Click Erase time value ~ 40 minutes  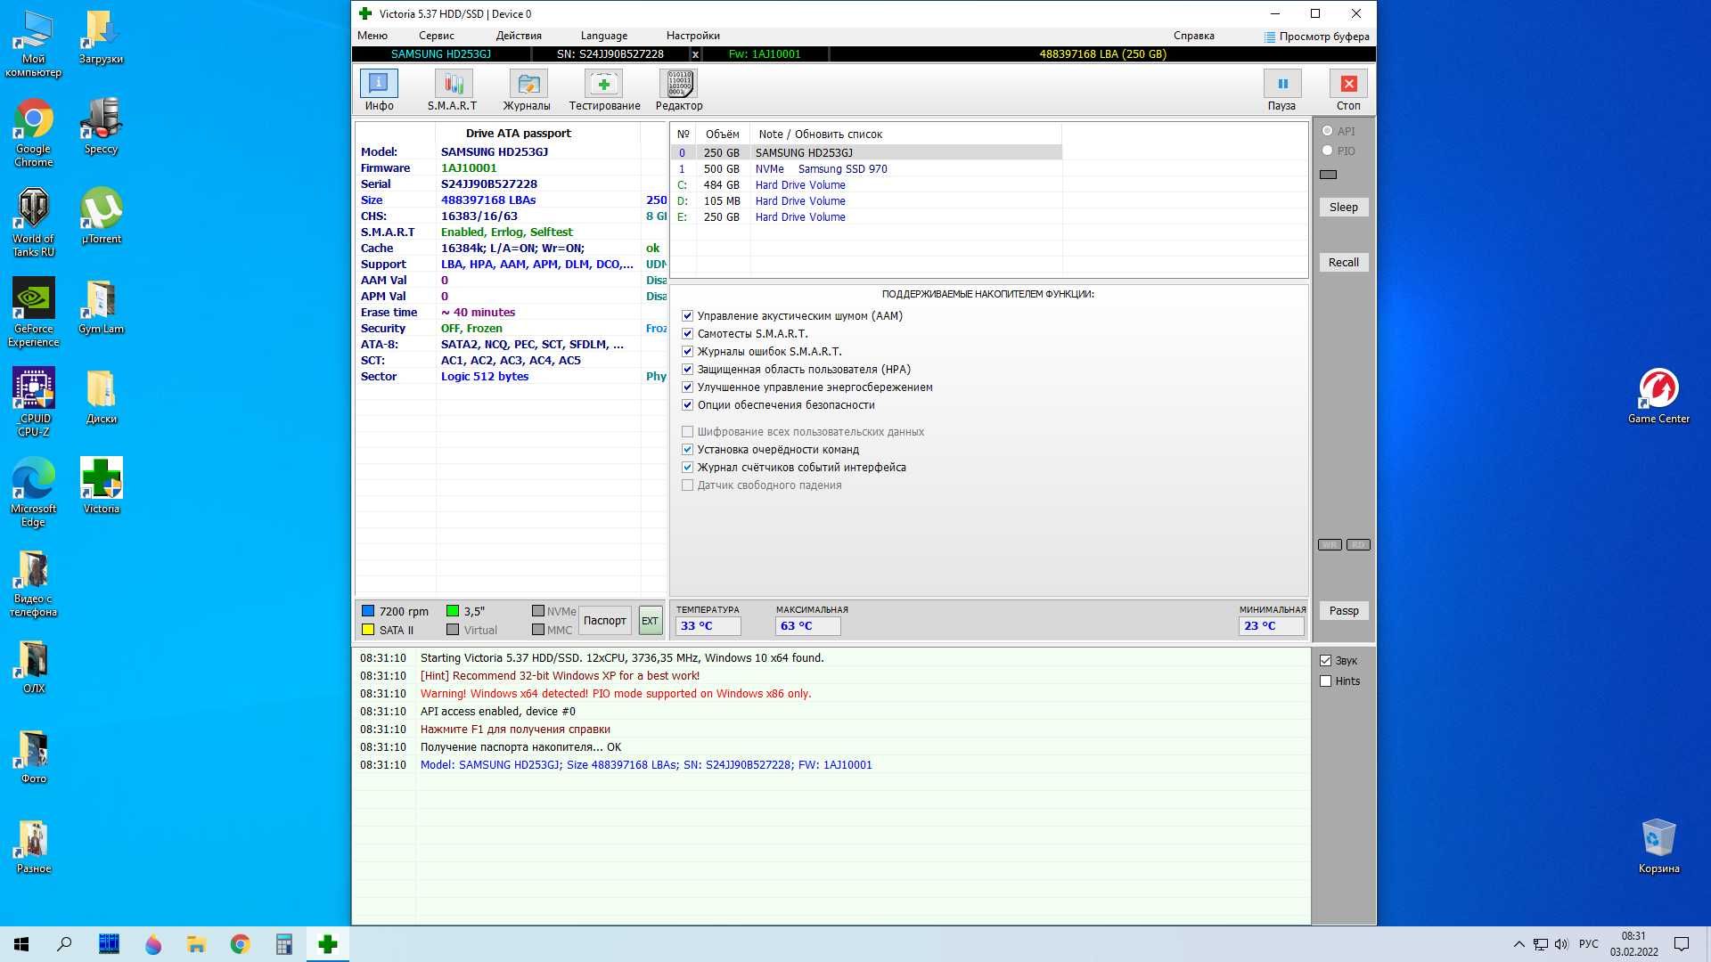tap(478, 313)
